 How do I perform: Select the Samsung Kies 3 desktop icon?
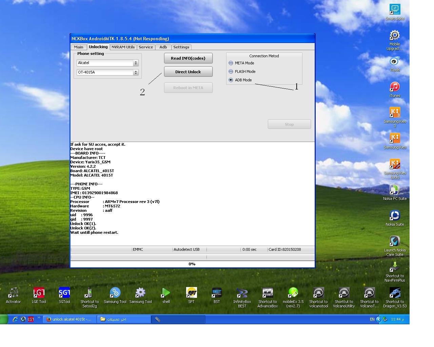click(395, 117)
